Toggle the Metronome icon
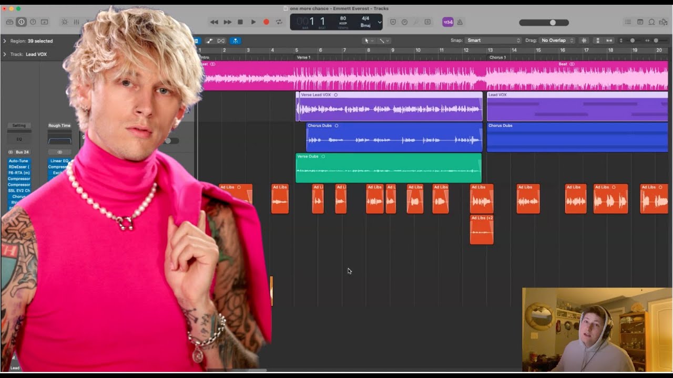The height and width of the screenshot is (378, 673). [460, 22]
